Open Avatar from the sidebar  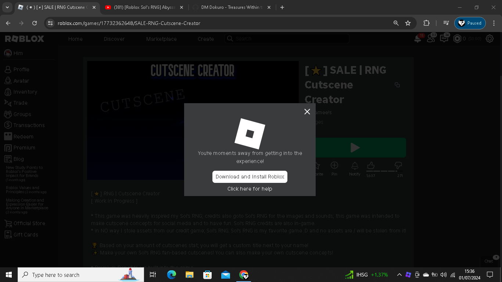pos(17,81)
